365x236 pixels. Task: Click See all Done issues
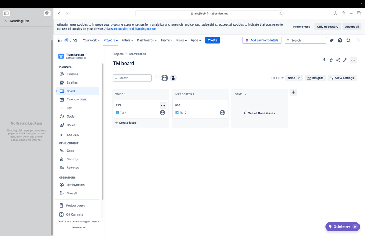[259, 113]
